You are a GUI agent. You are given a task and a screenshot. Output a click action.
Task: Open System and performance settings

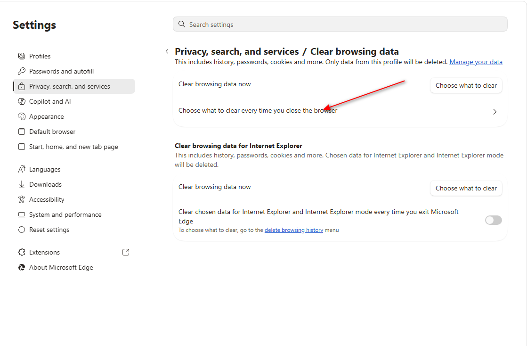74,215
